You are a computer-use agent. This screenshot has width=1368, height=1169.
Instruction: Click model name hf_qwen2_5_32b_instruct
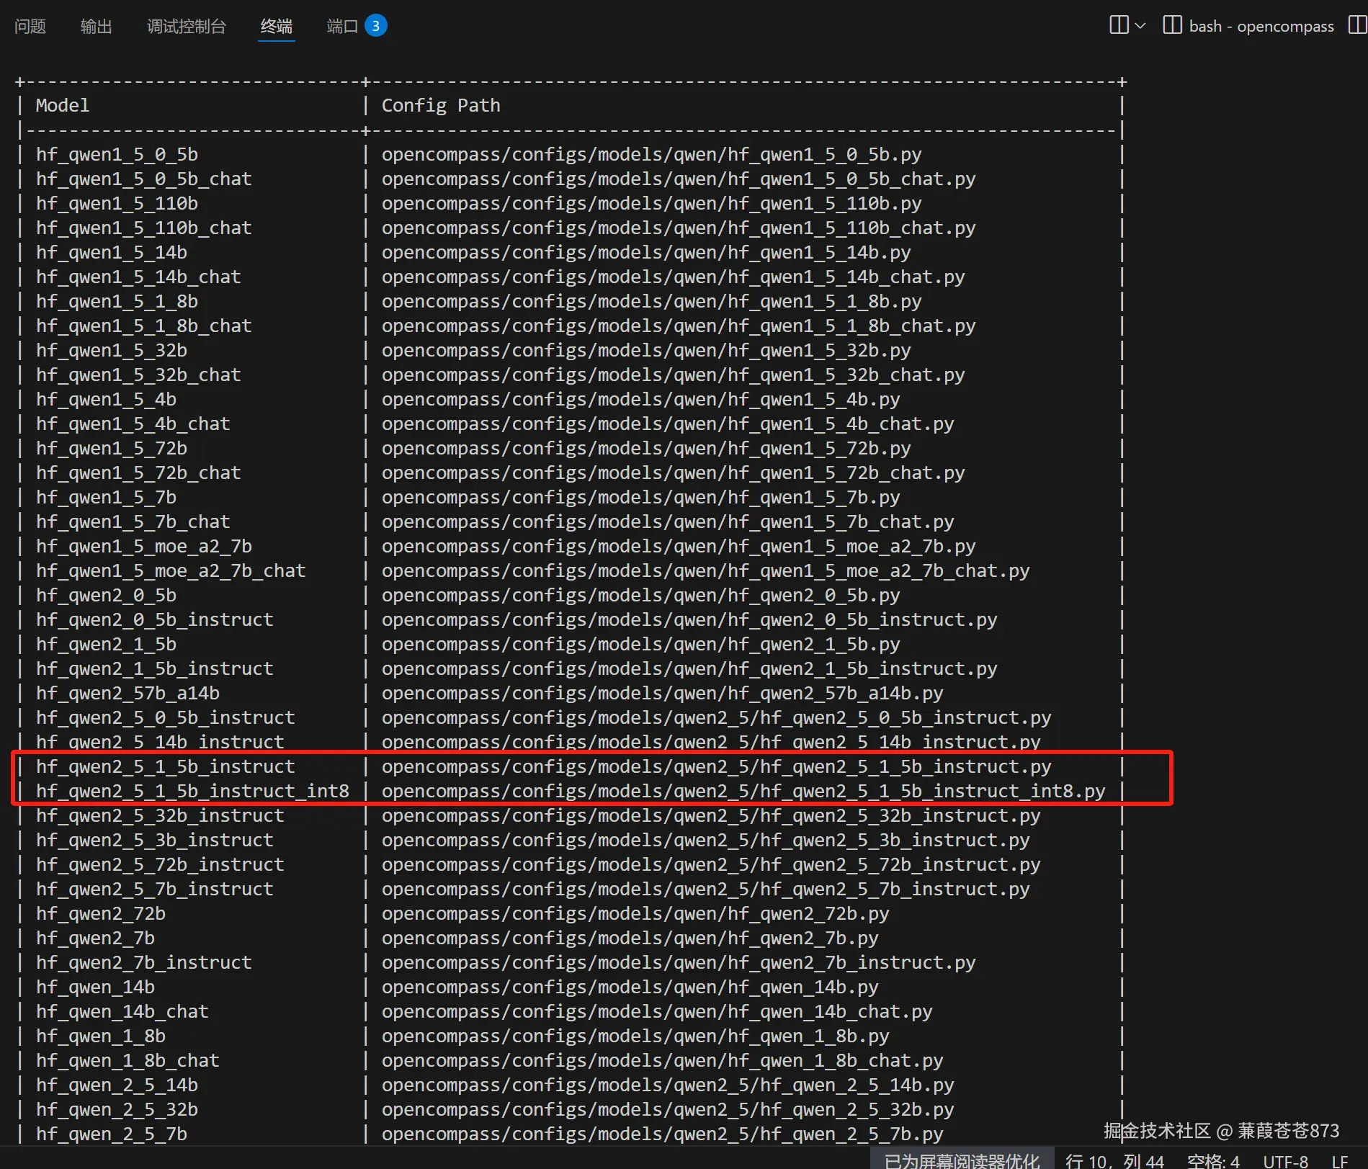(160, 815)
